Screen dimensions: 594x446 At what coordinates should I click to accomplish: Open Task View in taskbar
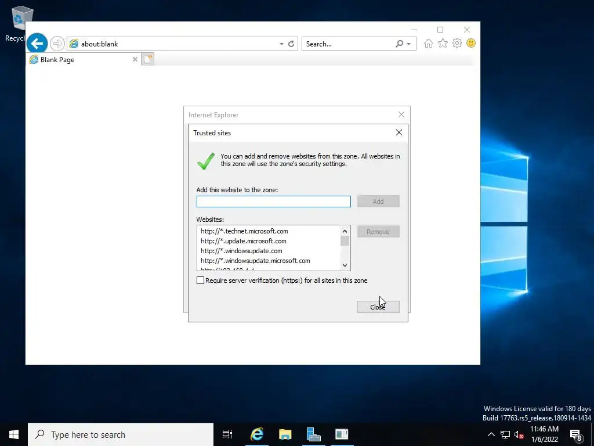(x=227, y=434)
